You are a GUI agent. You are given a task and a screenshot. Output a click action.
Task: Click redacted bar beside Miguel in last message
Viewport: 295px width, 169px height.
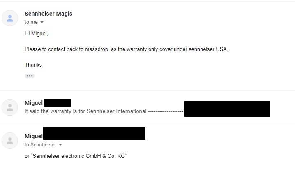point(94,134)
